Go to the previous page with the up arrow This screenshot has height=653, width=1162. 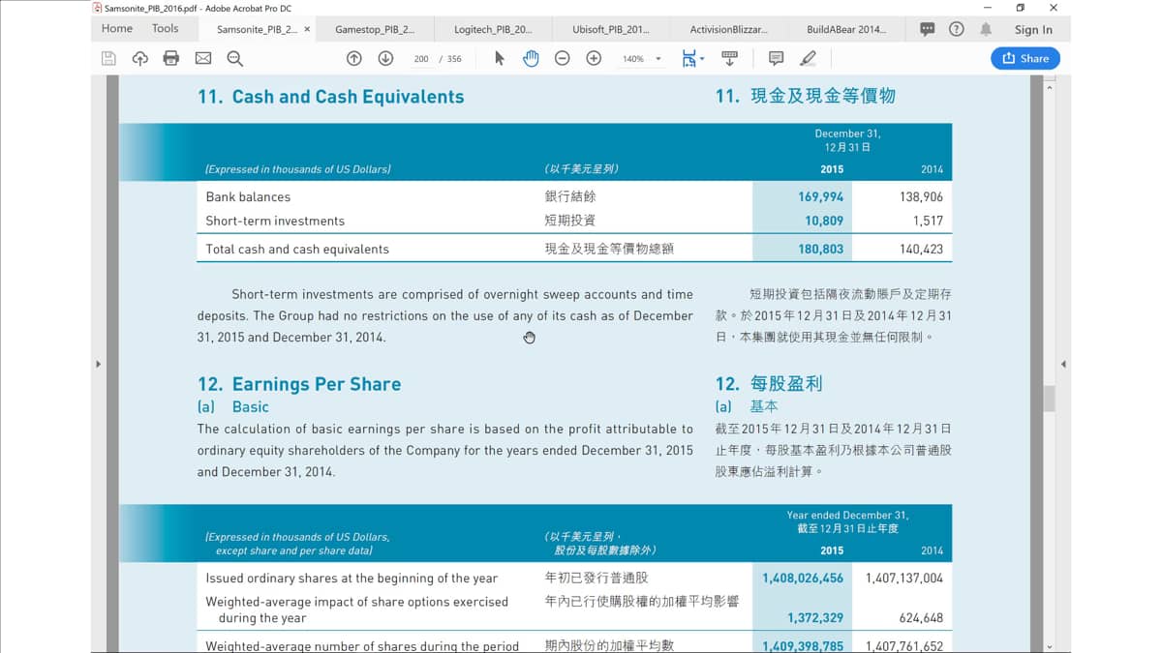[354, 58]
